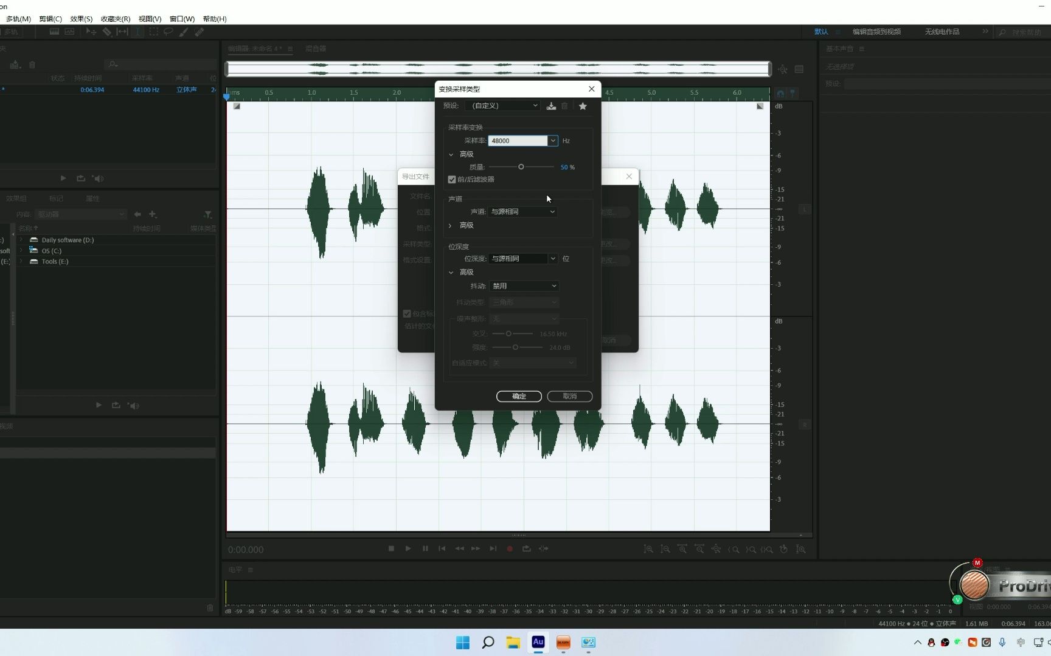Click the Loop Playback icon in transport
The height and width of the screenshot is (656, 1051).
pos(527,548)
